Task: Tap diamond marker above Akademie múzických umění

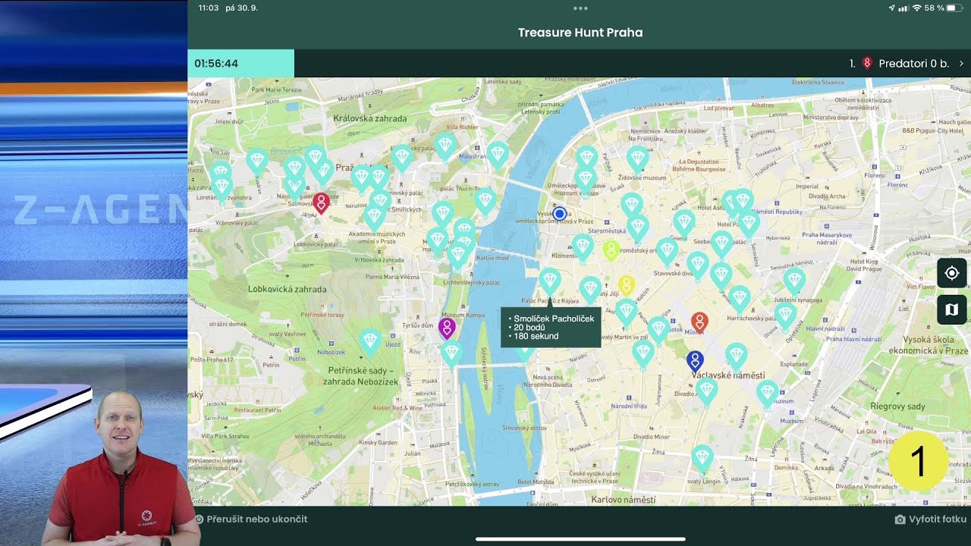Action: pos(374,218)
